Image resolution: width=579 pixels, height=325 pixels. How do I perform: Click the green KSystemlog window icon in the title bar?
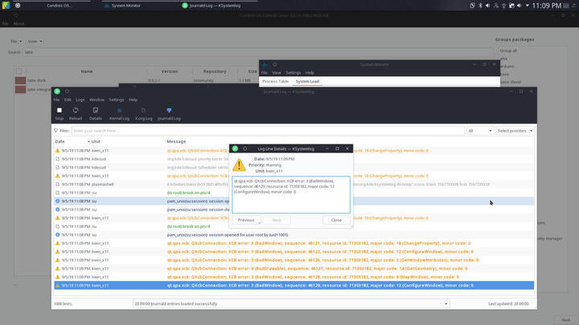(x=57, y=91)
